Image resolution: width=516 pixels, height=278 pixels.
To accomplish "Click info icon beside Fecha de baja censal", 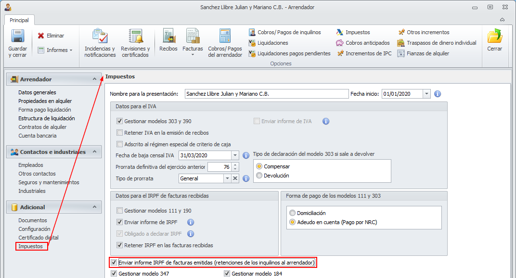I will tap(246, 155).
